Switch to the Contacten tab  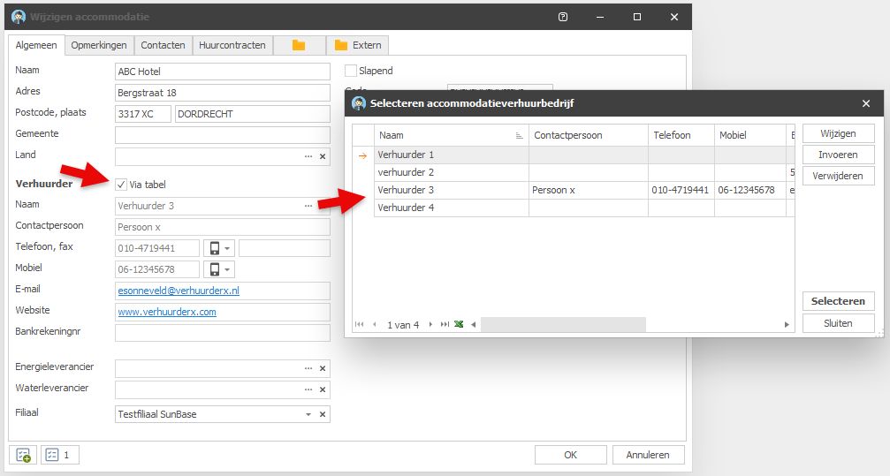[x=163, y=45]
